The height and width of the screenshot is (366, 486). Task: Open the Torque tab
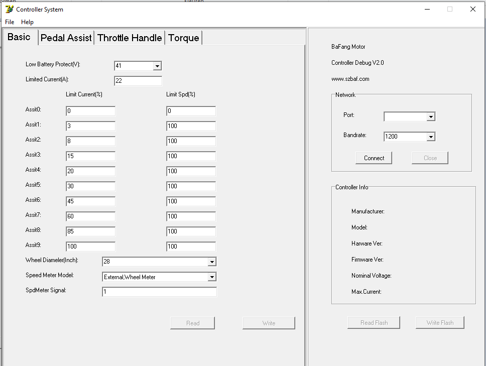coord(183,38)
